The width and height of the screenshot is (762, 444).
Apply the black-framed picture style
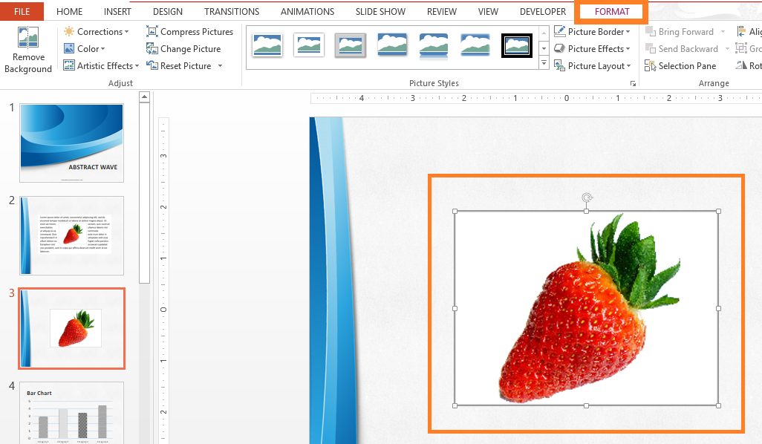point(516,45)
